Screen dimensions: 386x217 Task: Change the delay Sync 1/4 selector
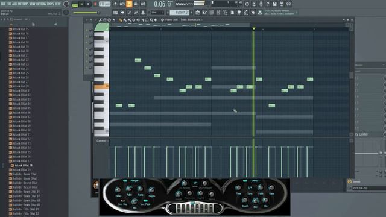click(250, 187)
